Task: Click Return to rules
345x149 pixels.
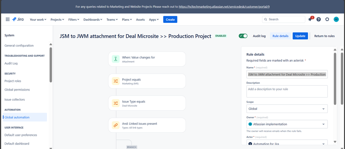Action: pos(324,36)
